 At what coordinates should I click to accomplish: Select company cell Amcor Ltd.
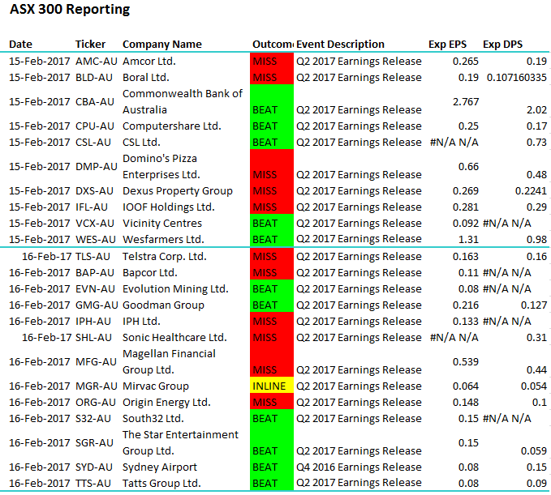coord(149,62)
